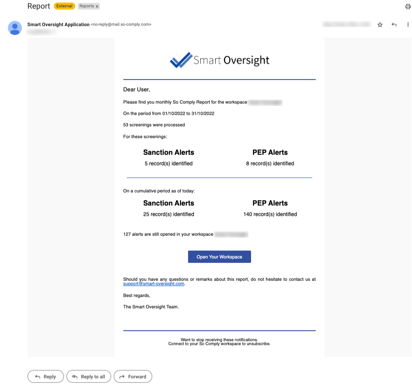Click the Smart Oversight logo

(220, 60)
